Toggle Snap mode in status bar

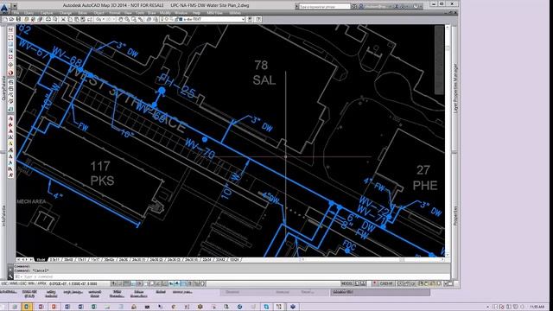(120, 283)
